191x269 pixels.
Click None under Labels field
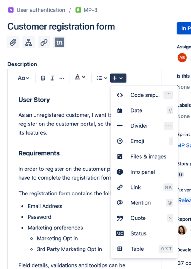click(x=184, y=116)
